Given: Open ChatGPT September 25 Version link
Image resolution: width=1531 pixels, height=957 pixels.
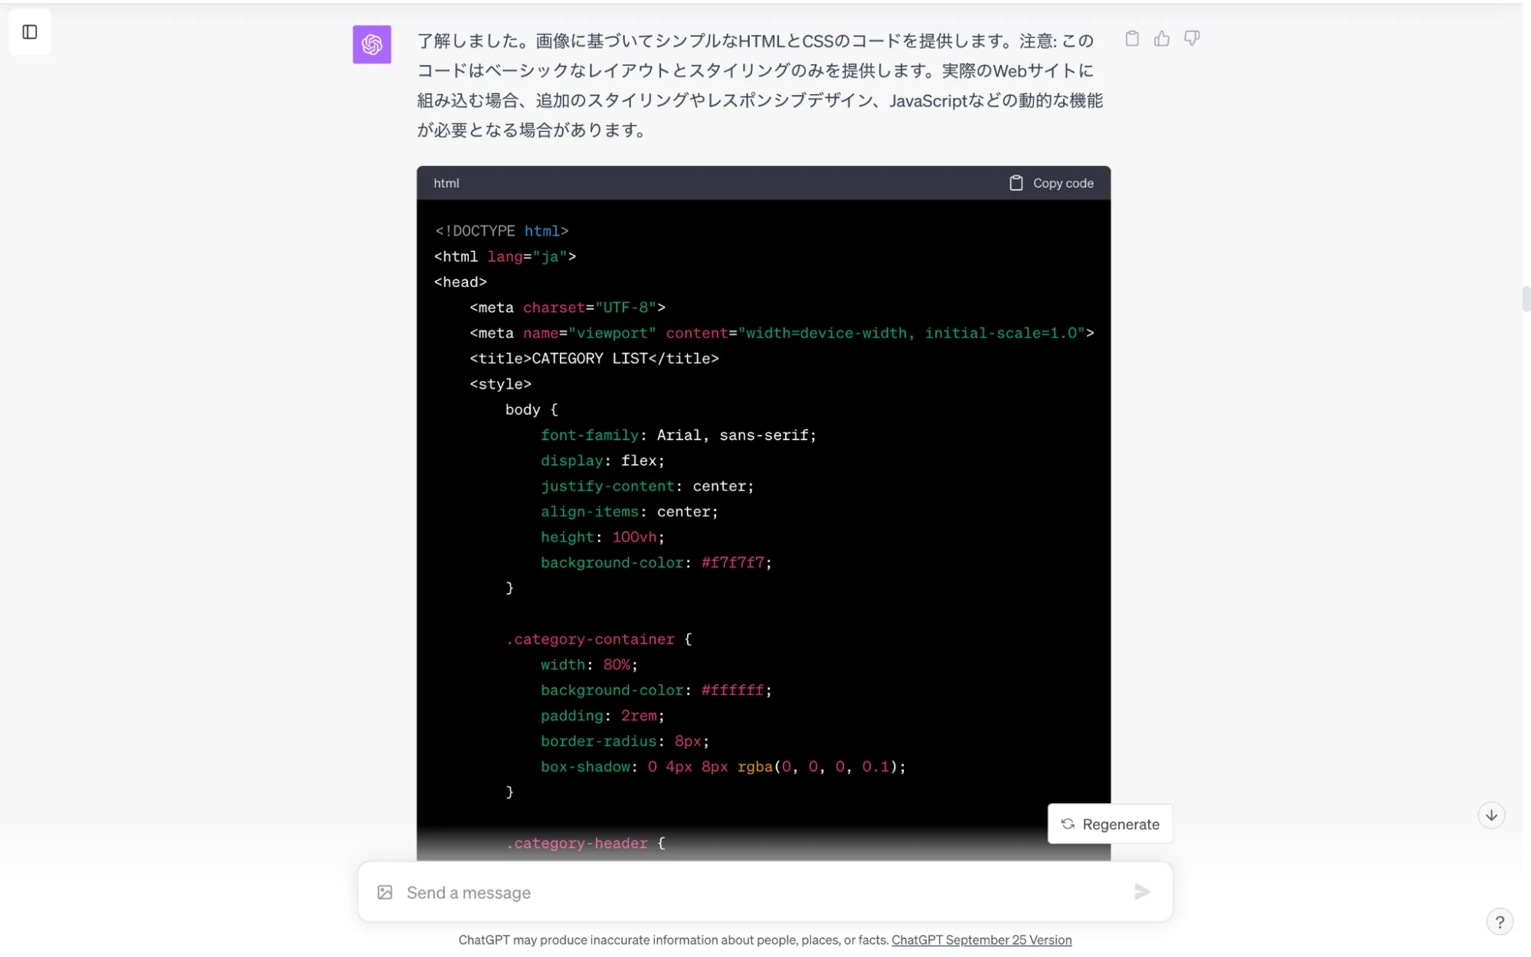Looking at the screenshot, I should click(x=981, y=940).
